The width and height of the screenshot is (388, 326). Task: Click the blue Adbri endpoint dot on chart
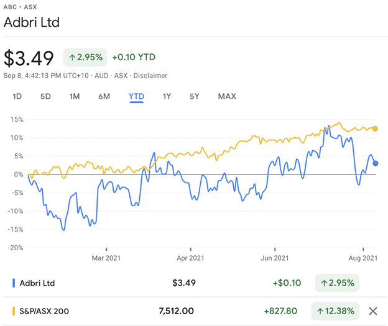[x=376, y=163]
